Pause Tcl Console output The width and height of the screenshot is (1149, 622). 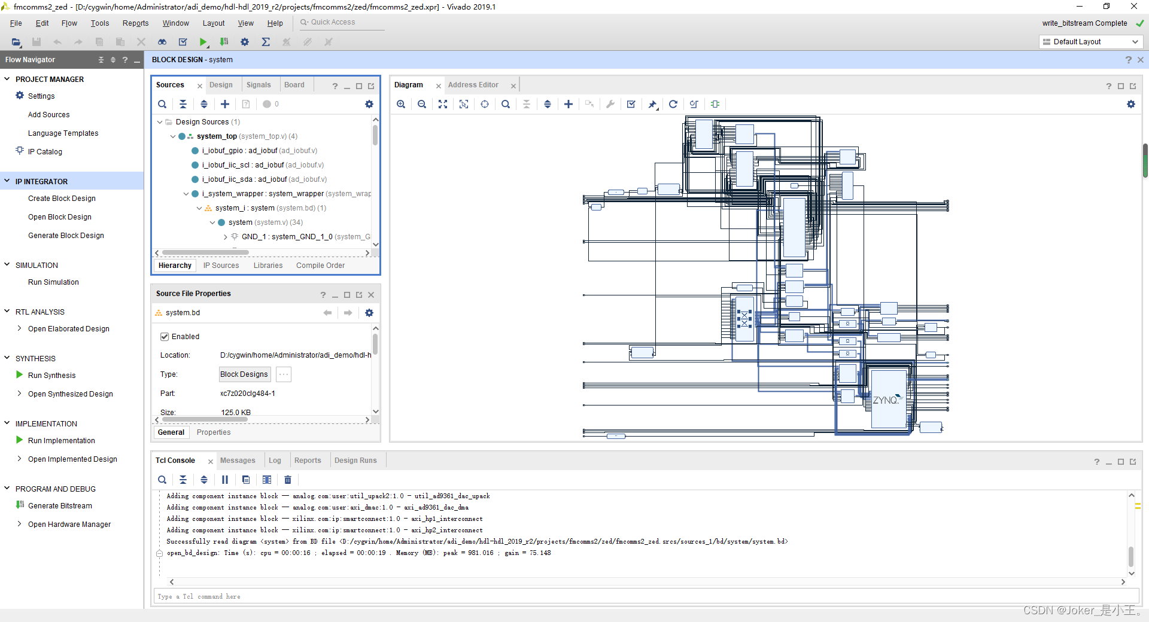coord(225,480)
